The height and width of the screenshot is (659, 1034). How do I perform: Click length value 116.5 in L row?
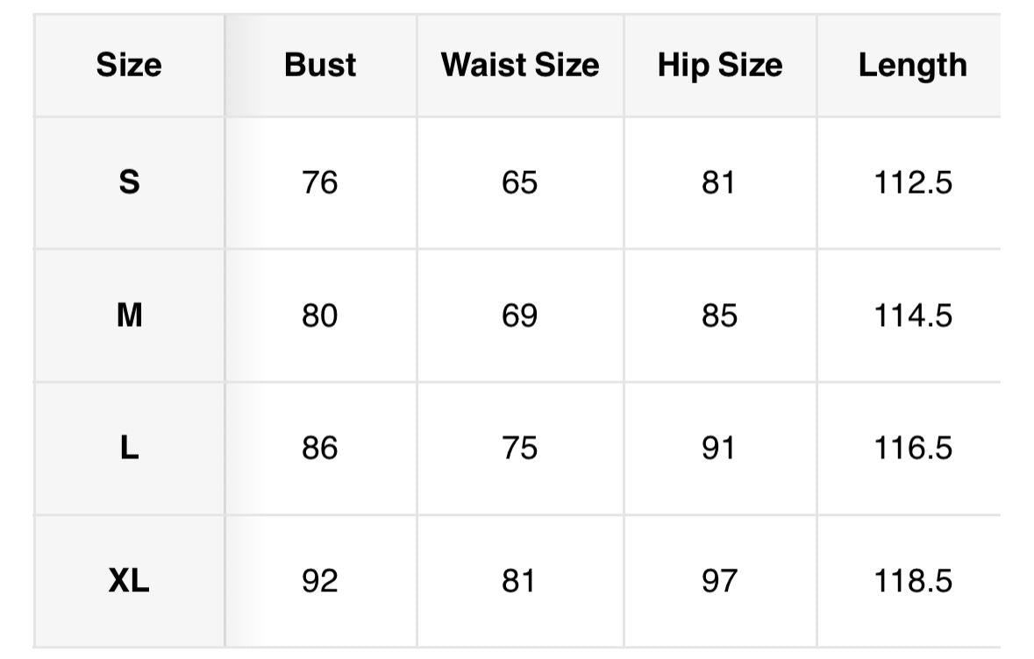[912, 449]
